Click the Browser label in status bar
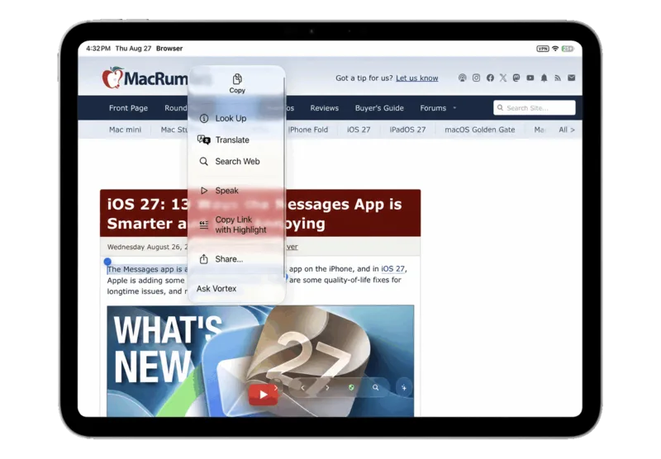This screenshot has width=661, height=459. tap(169, 49)
